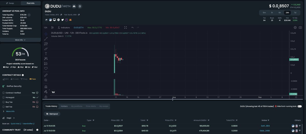Screen dimensions: 306x134
Task: Expand More Info under pool info
Action: click(20, 40)
